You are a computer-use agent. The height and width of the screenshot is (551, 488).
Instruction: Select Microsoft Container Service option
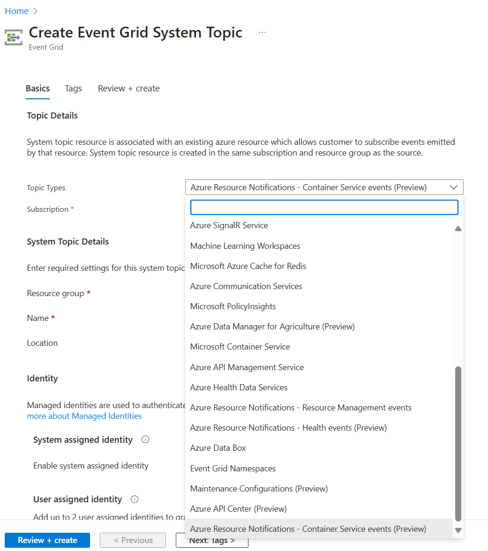[x=319, y=347]
